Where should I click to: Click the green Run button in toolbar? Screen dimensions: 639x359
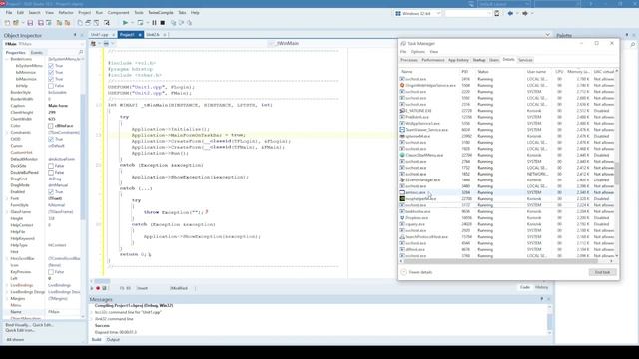coord(125,23)
